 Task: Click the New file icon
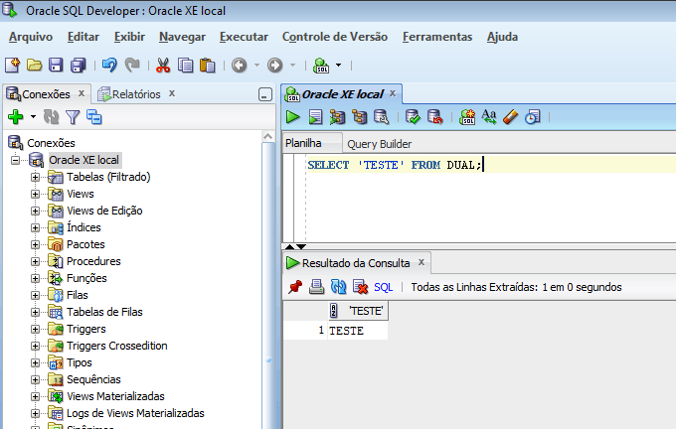[12, 65]
